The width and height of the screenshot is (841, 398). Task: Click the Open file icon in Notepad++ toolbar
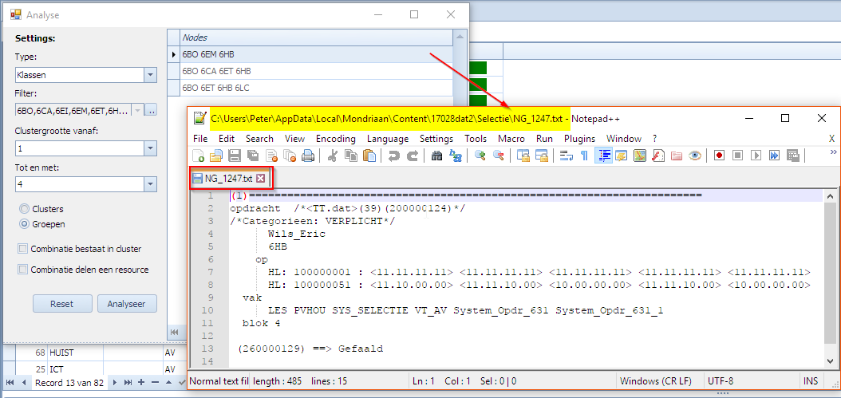pos(216,156)
